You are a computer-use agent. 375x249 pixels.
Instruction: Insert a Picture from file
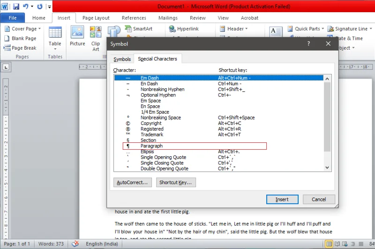[x=77, y=36]
